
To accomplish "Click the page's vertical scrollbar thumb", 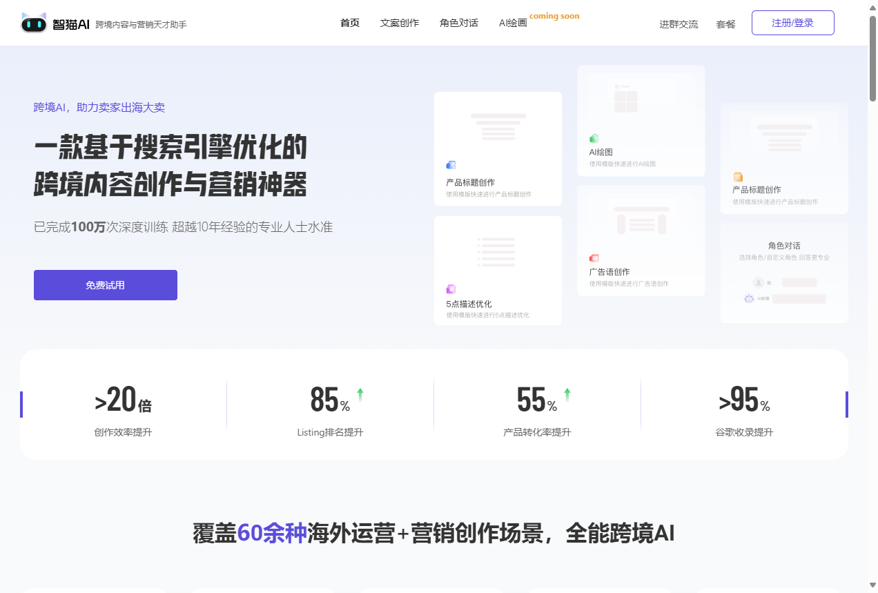I will point(872,59).
